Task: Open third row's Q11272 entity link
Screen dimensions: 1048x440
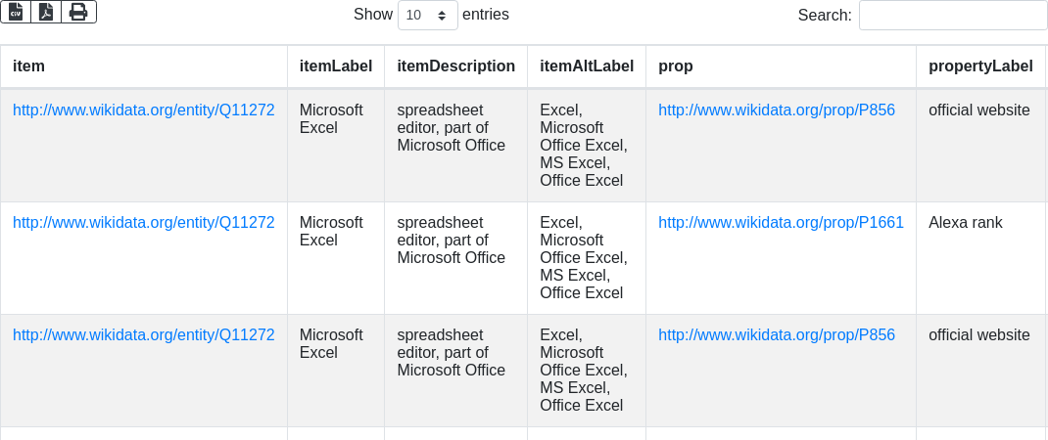Action: [144, 335]
